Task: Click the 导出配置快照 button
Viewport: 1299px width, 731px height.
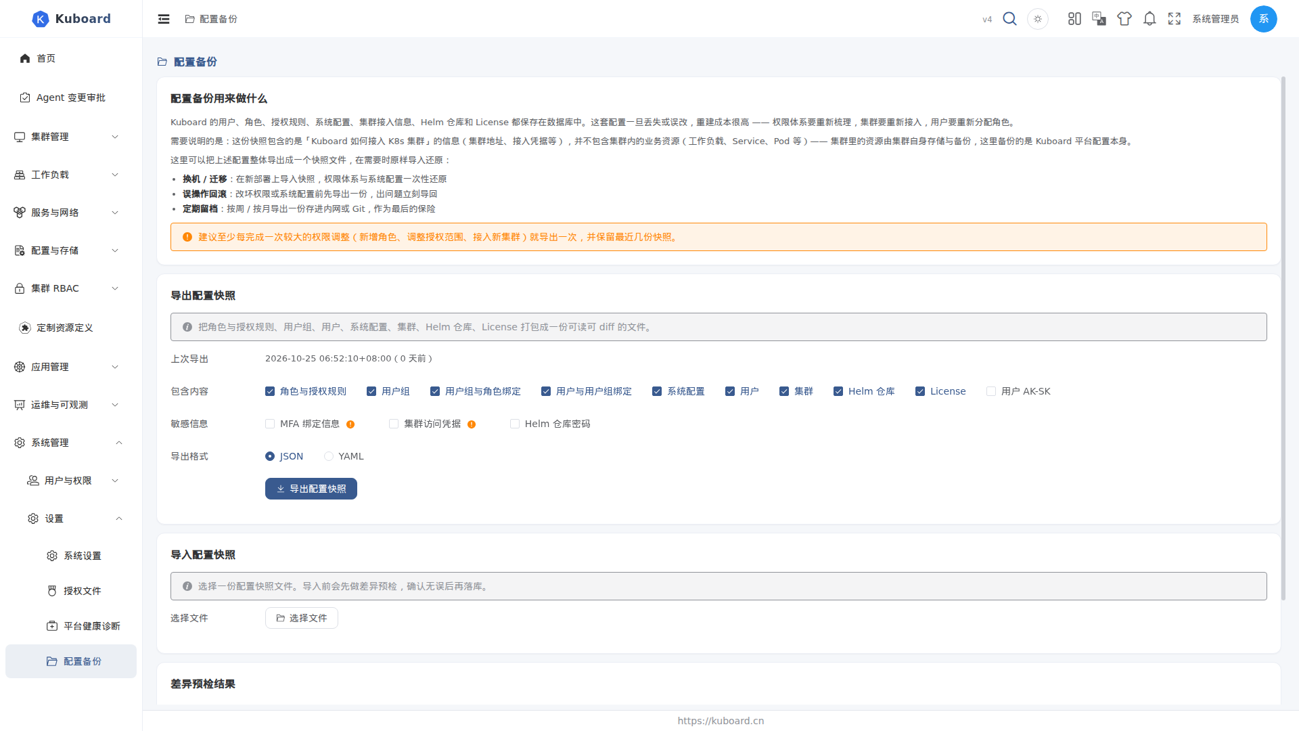Action: [311, 489]
